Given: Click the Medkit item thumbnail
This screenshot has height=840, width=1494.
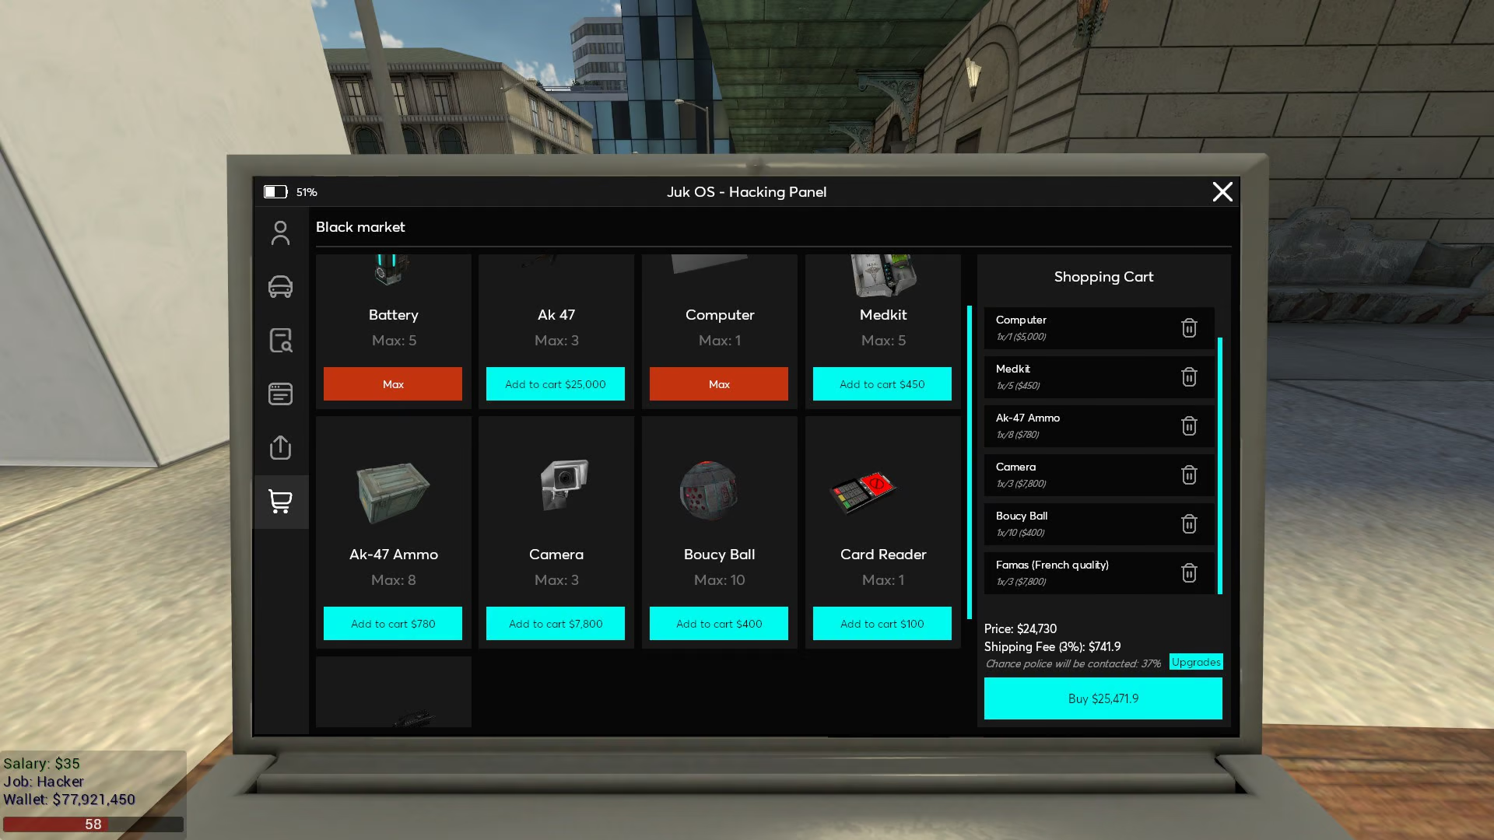Looking at the screenshot, I should [x=884, y=275].
